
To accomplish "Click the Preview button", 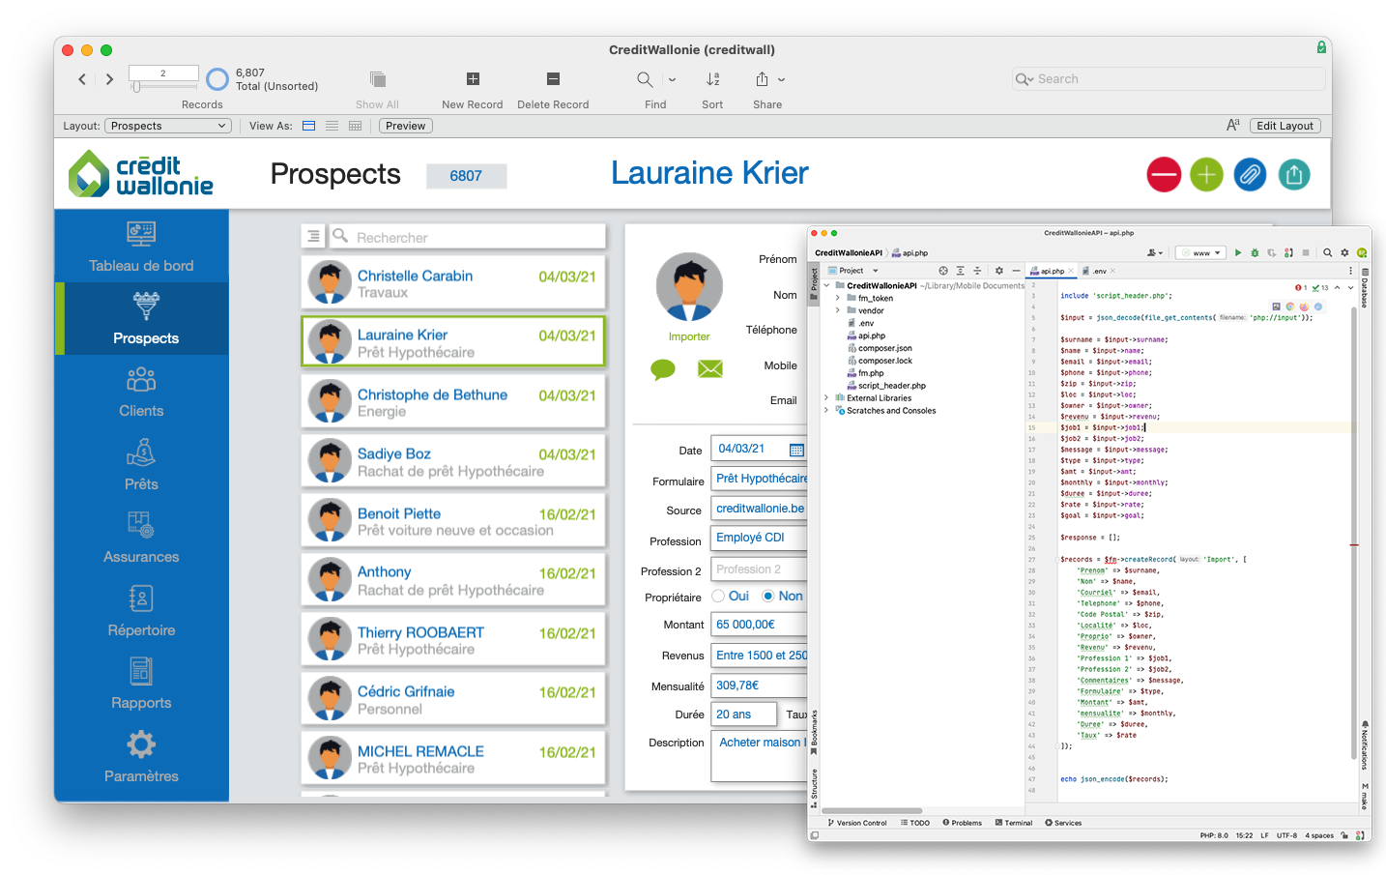I will click(x=405, y=126).
